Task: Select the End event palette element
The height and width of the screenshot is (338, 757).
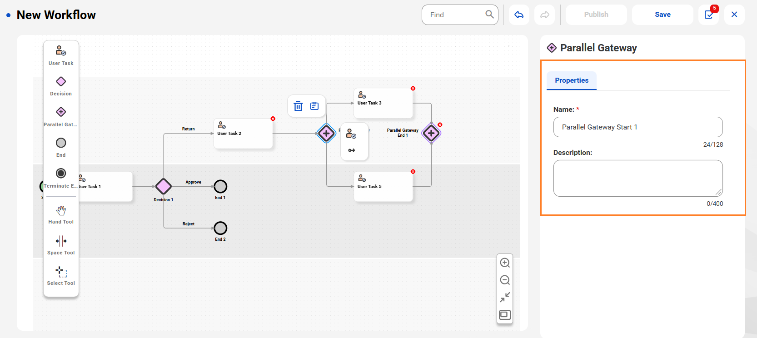Action: [61, 147]
